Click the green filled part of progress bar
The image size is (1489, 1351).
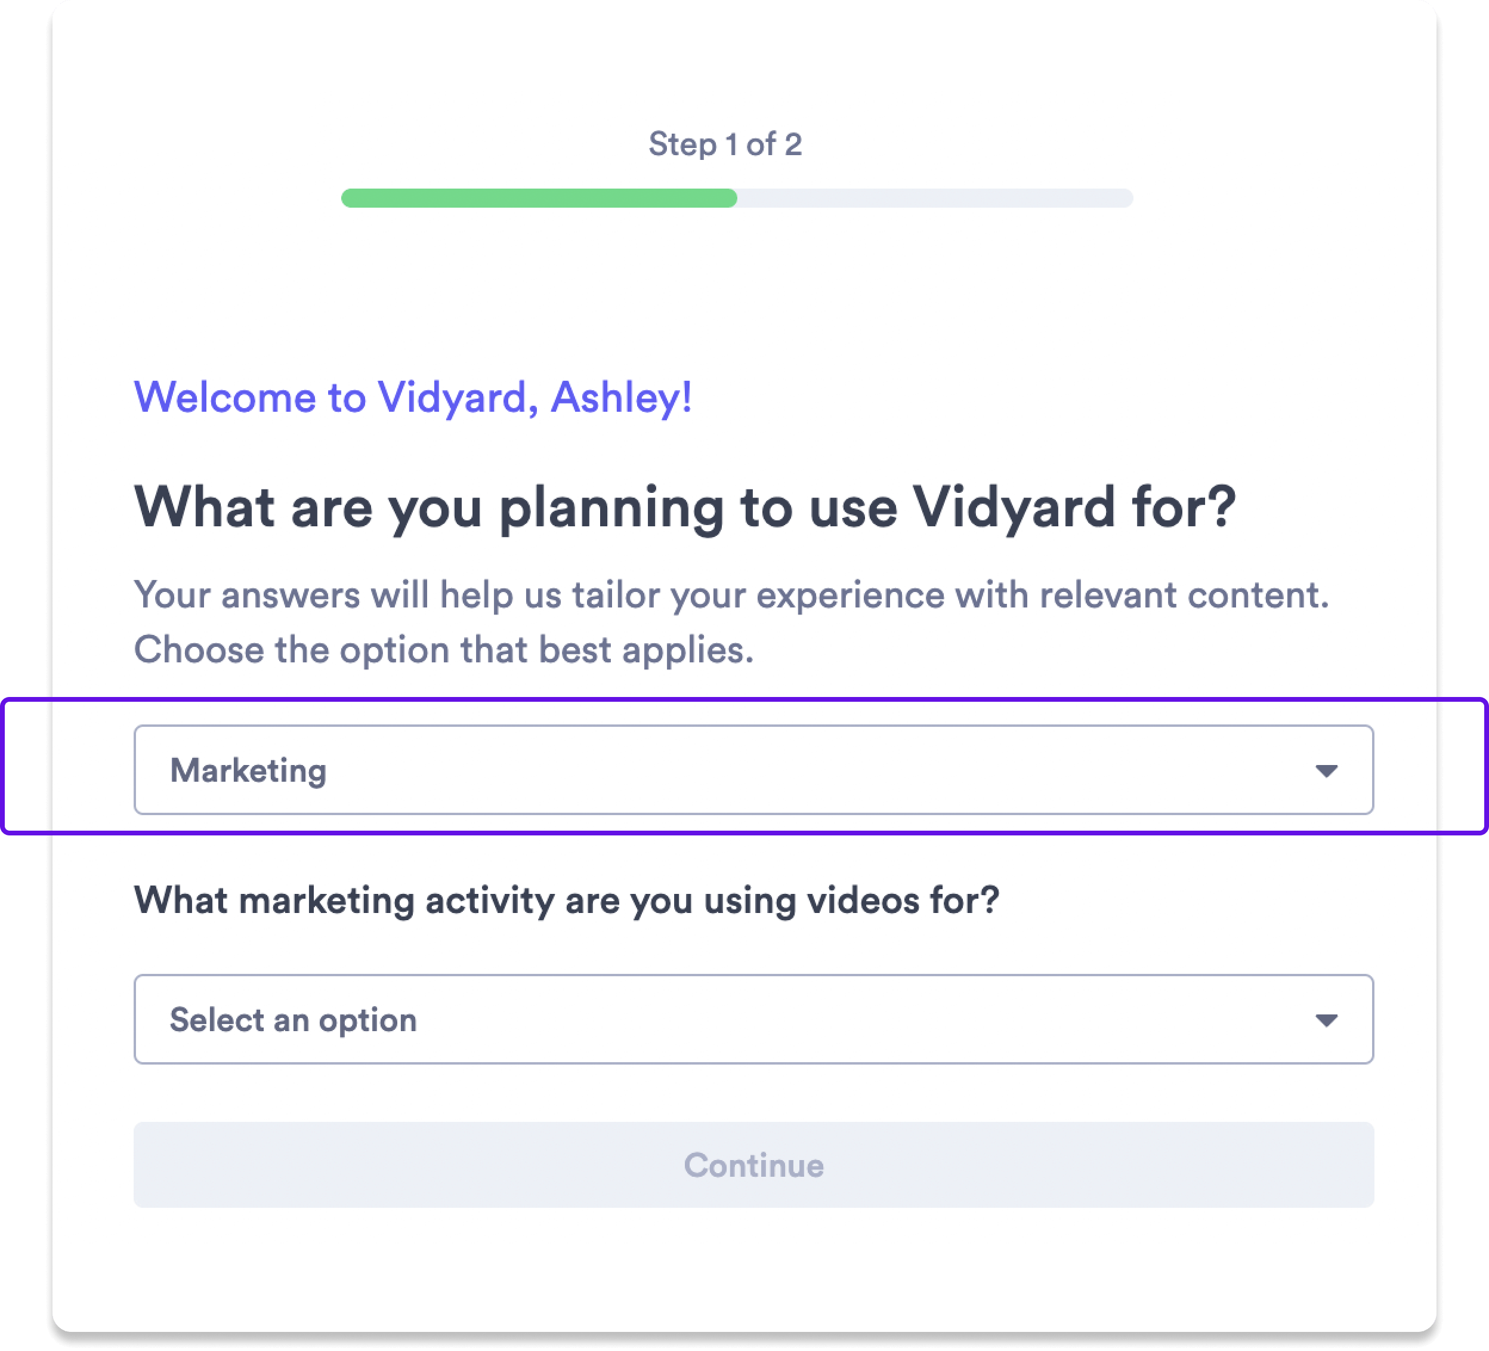(x=539, y=198)
